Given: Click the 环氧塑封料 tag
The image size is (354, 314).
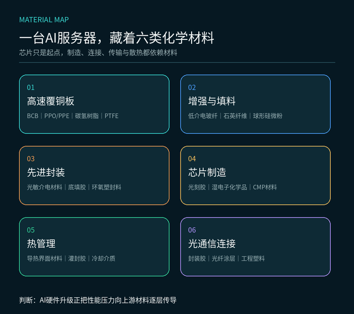Looking at the screenshot, I should tap(106, 187).
